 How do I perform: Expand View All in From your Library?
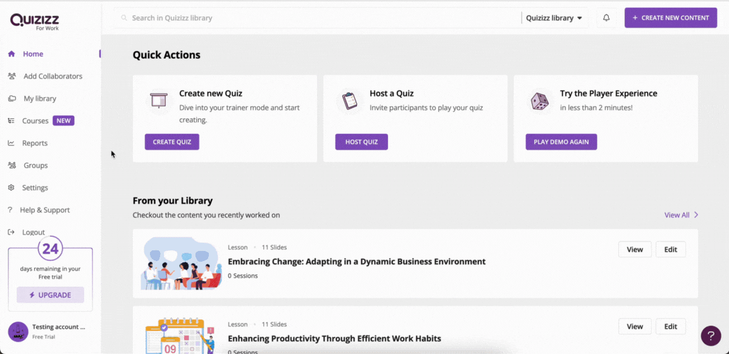point(681,215)
